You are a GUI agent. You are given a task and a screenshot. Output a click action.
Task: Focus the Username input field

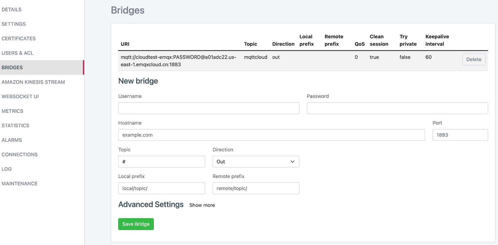tap(209, 108)
